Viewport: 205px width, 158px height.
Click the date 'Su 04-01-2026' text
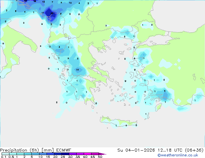[x=136, y=150]
